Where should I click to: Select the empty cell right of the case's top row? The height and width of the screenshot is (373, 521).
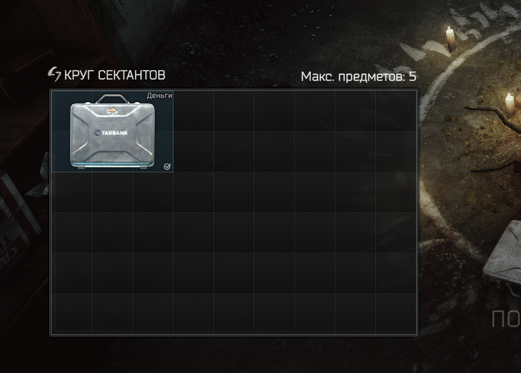coord(193,111)
